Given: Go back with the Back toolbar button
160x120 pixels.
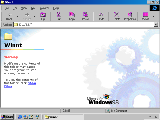Looking at the screenshot, I should (9, 16).
